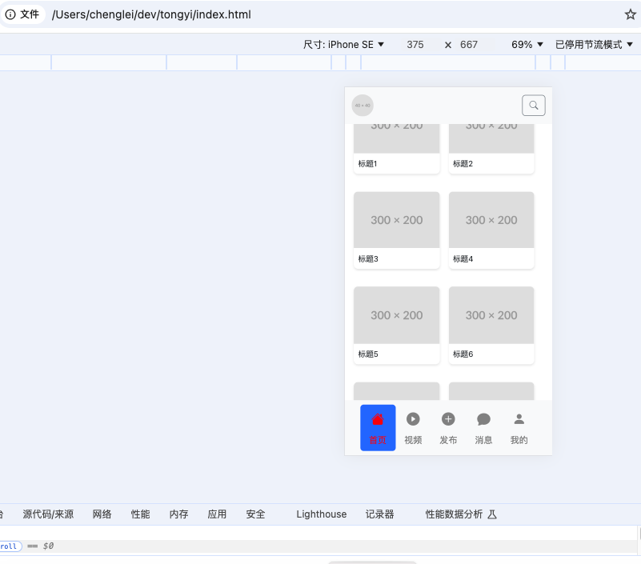Click the 标题2 card title

click(463, 164)
